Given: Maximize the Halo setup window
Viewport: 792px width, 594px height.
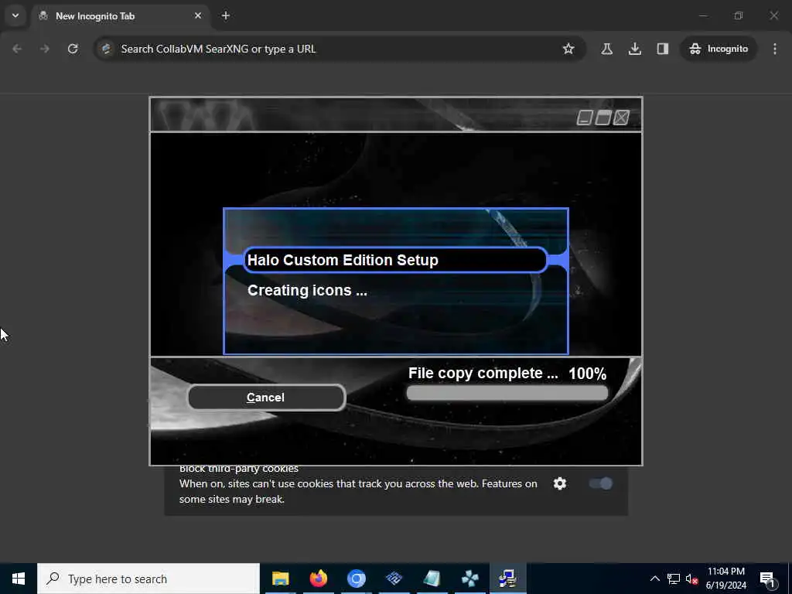Looking at the screenshot, I should pos(603,118).
